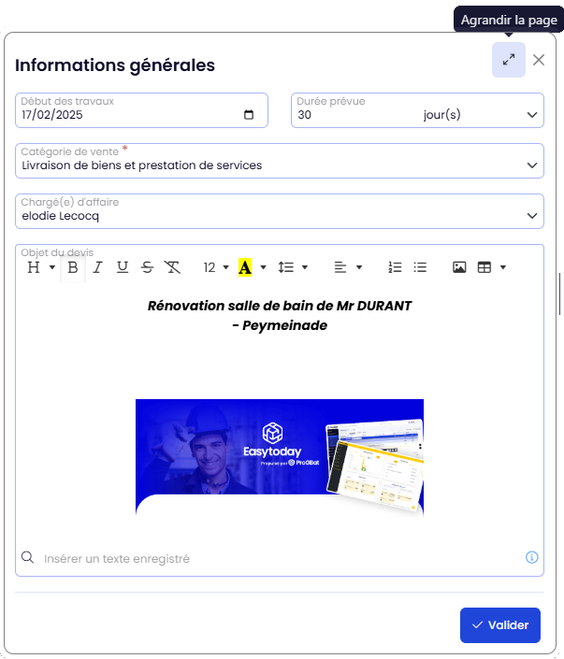
Task: Click the yellow text highlight color
Action: [x=245, y=267]
